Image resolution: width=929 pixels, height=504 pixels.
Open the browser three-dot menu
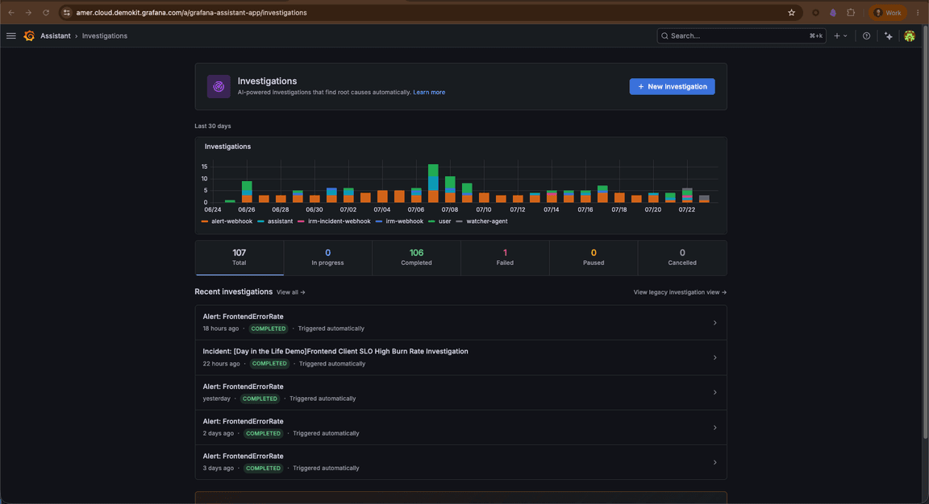point(918,12)
